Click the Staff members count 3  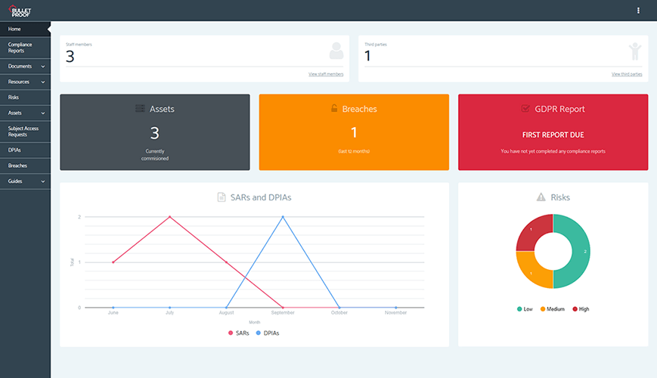click(x=70, y=56)
